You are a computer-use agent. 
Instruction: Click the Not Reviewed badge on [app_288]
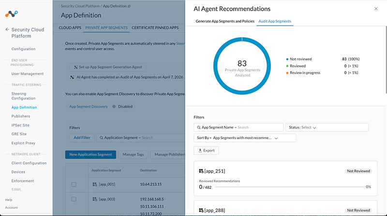pos(358,210)
